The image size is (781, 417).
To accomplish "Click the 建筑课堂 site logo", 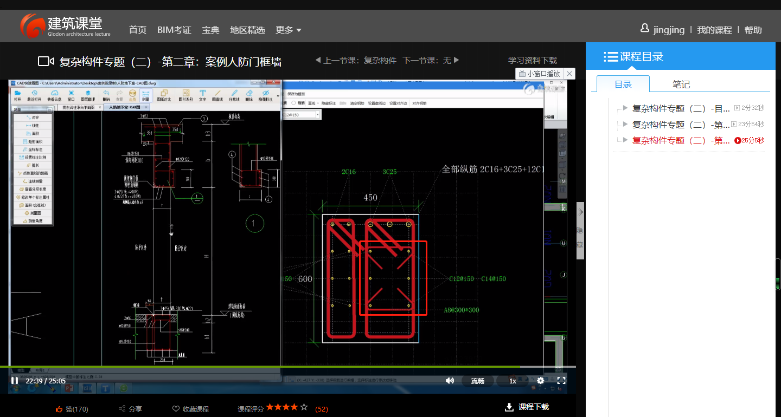I will pyautogui.click(x=65, y=26).
